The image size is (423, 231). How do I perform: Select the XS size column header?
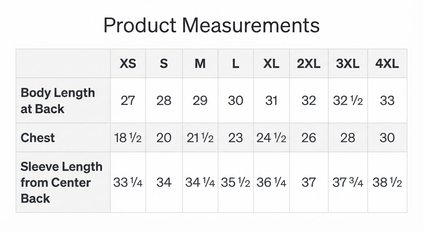tap(128, 63)
